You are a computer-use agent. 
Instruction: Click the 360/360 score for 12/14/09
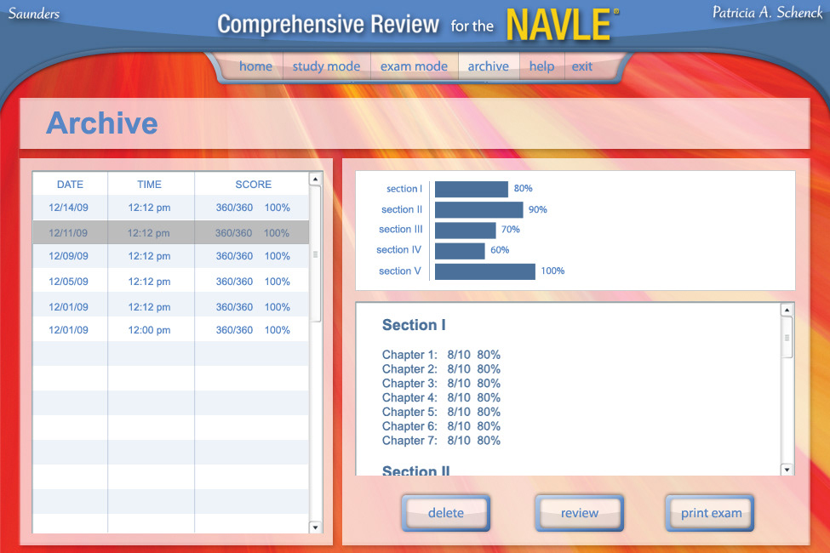point(234,208)
